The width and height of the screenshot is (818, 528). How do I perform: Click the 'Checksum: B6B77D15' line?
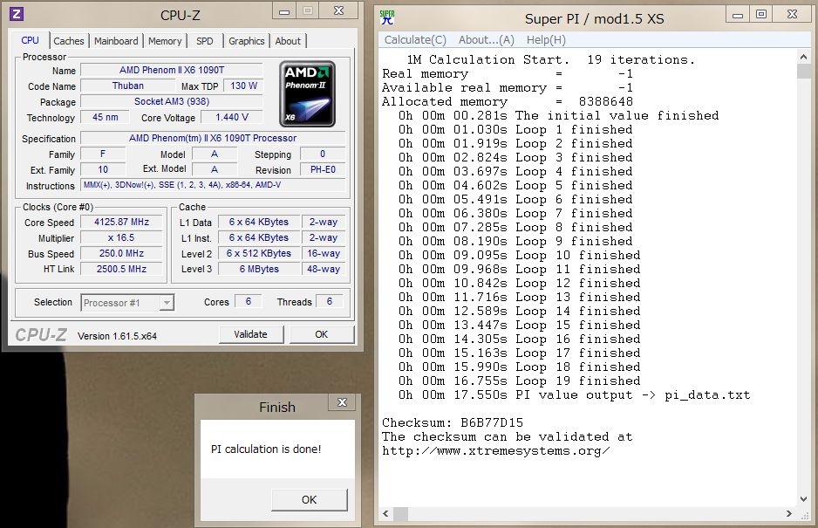click(453, 422)
